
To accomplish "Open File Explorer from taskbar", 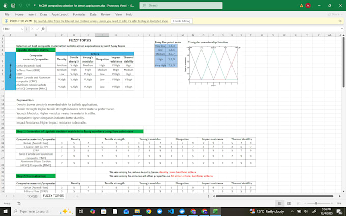I will (x=137, y=211).
